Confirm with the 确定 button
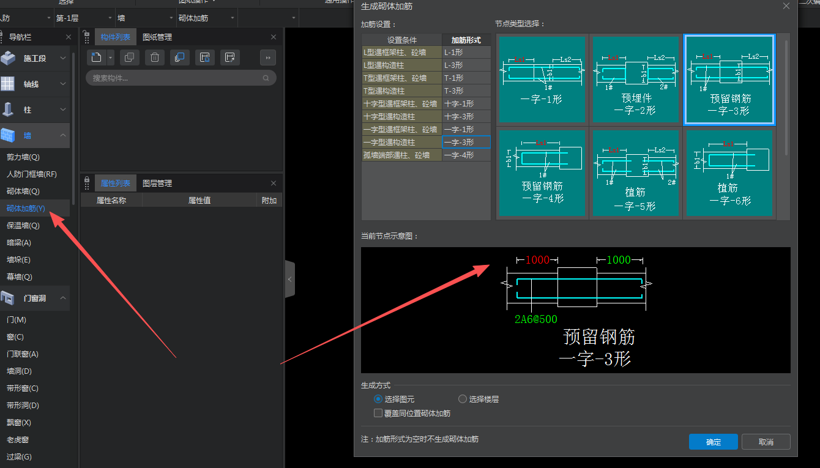Viewport: 820px width, 468px height. [x=713, y=442]
